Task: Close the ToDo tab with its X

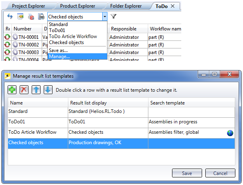Action: click(172, 6)
